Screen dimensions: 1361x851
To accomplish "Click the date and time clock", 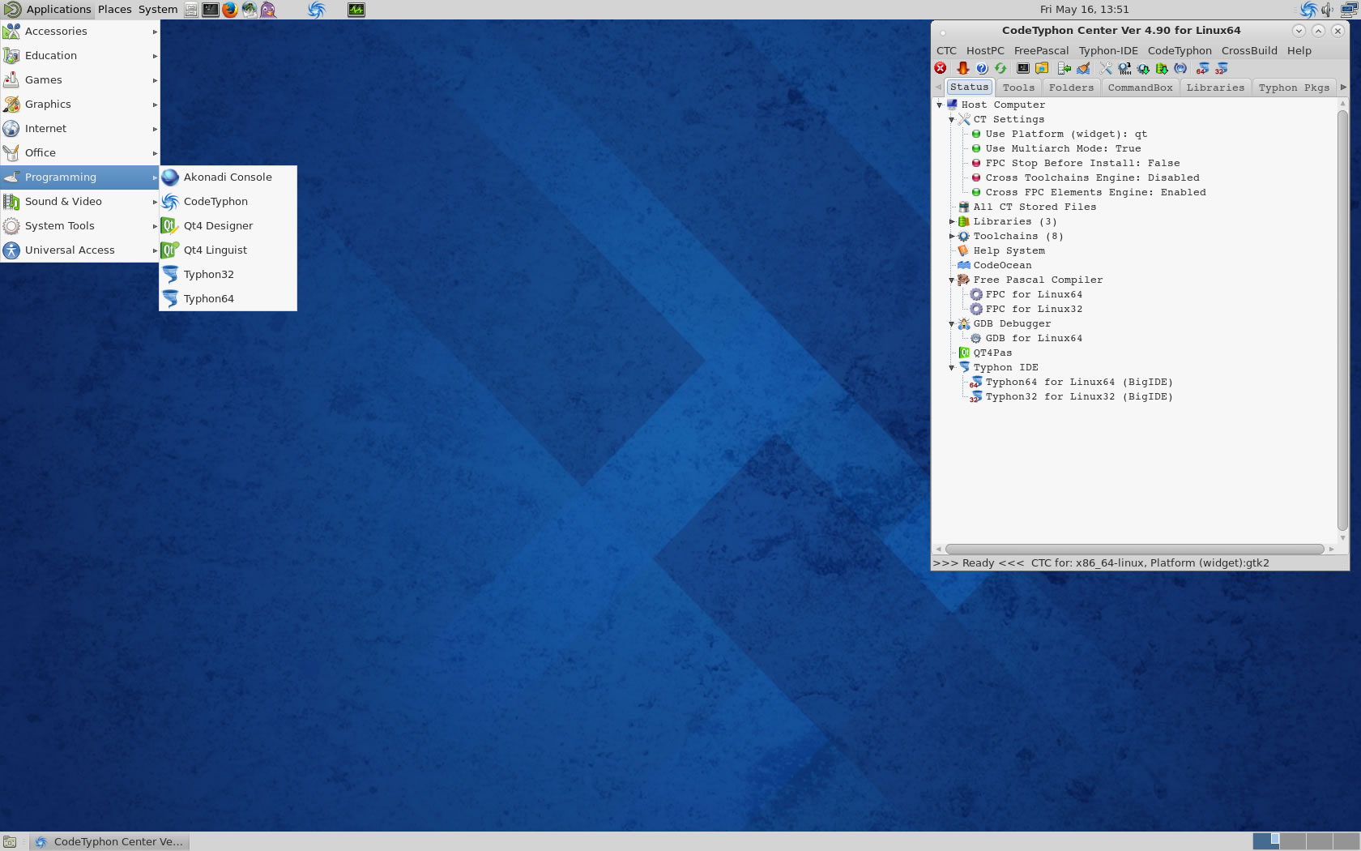I will coord(1084,10).
